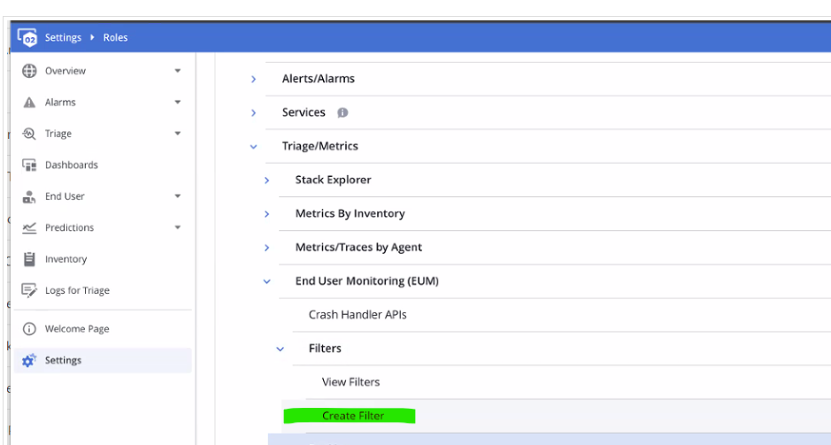Expand the Stack Explorer chevron
Viewport: 831px width, 445px height.
click(x=266, y=180)
